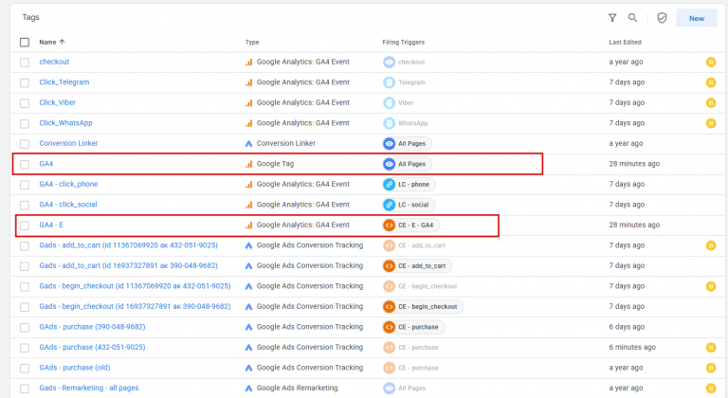Open the CE - E - GA4 trigger chip
The image size is (728, 398).
410,226
